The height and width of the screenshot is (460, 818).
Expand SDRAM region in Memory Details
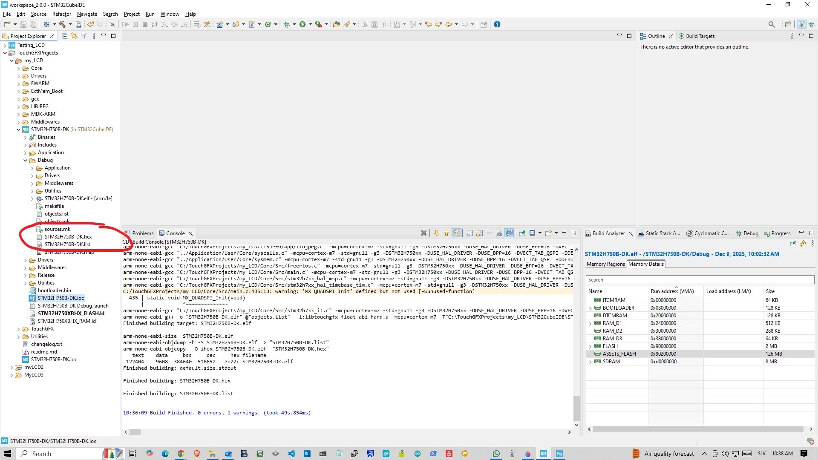click(x=590, y=362)
